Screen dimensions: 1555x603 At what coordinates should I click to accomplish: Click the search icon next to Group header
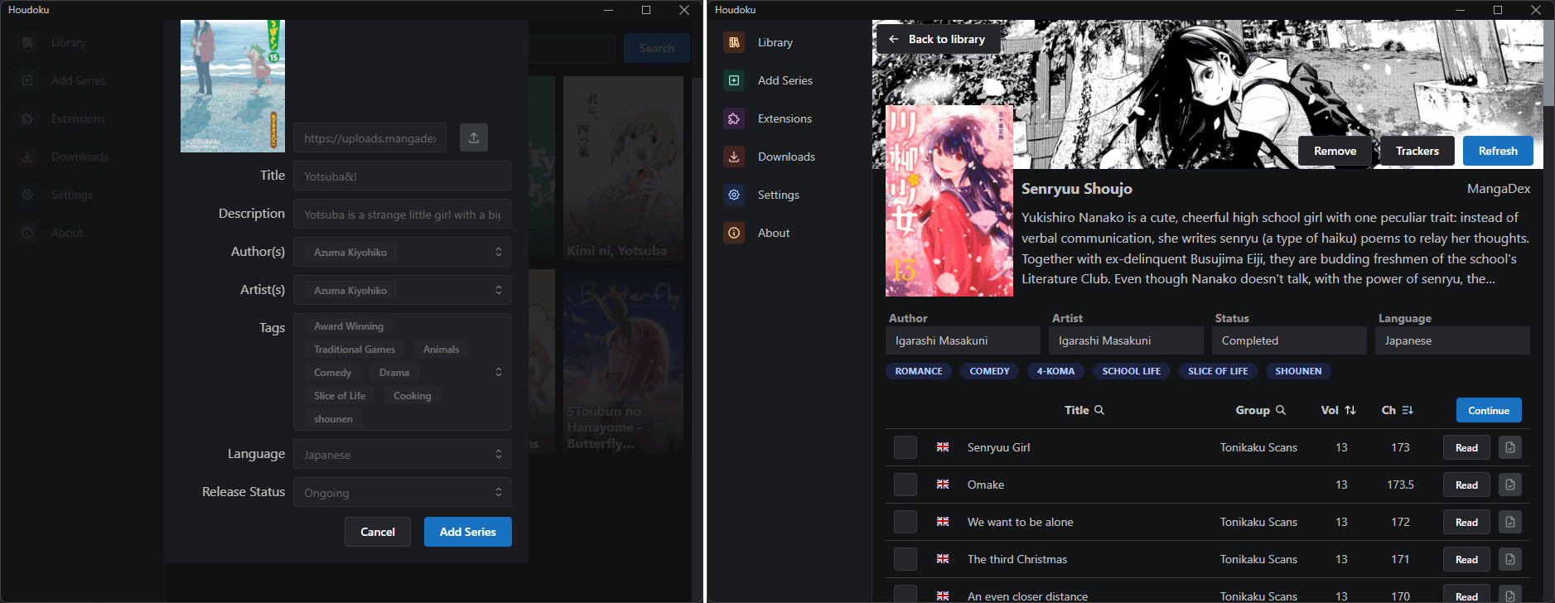pos(1281,410)
